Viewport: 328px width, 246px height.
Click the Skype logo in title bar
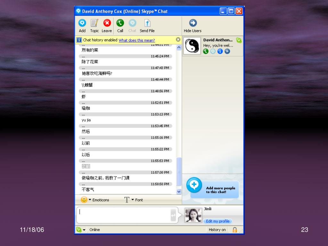coord(78,11)
